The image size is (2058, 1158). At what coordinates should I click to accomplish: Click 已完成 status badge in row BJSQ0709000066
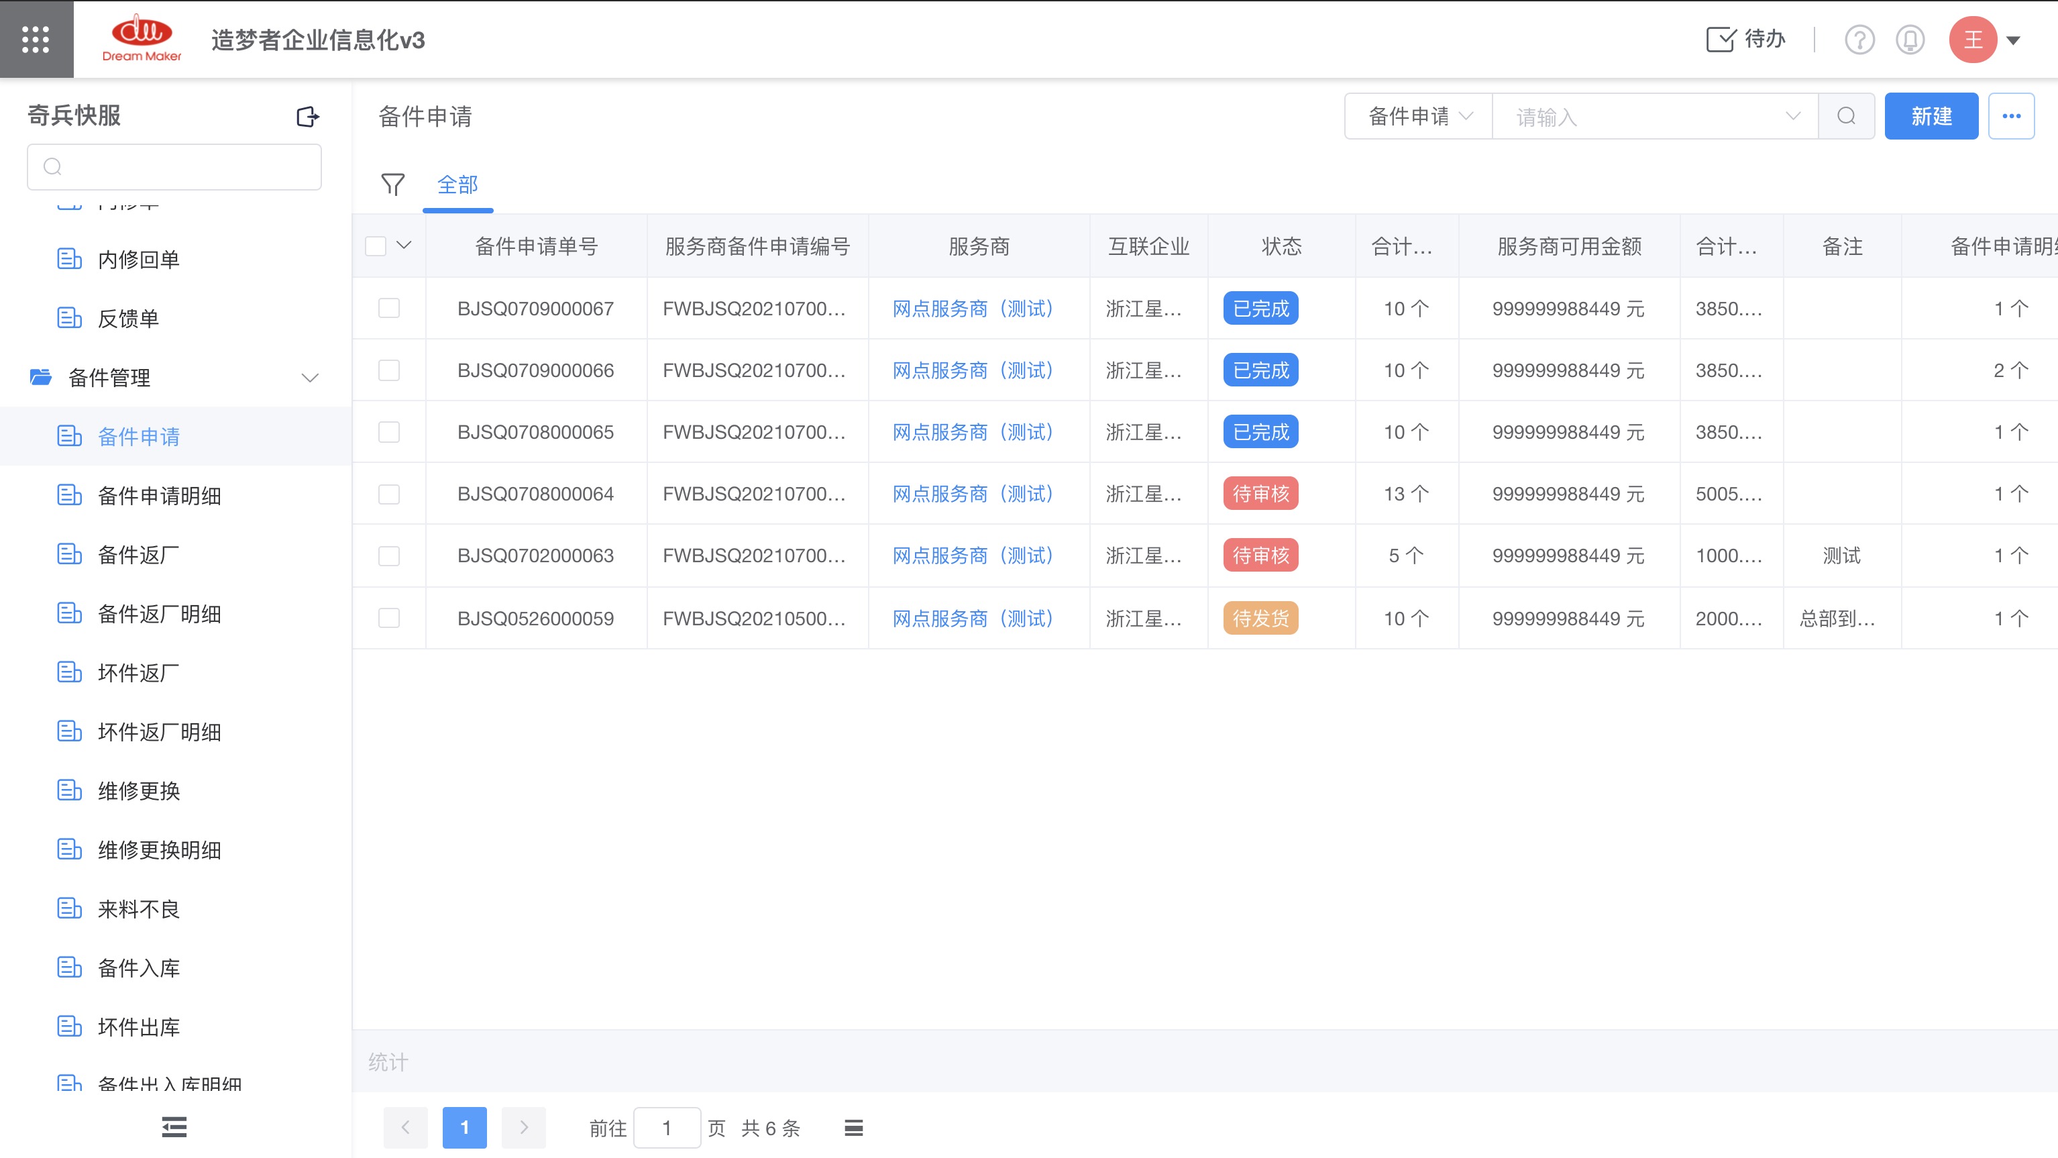[1260, 370]
